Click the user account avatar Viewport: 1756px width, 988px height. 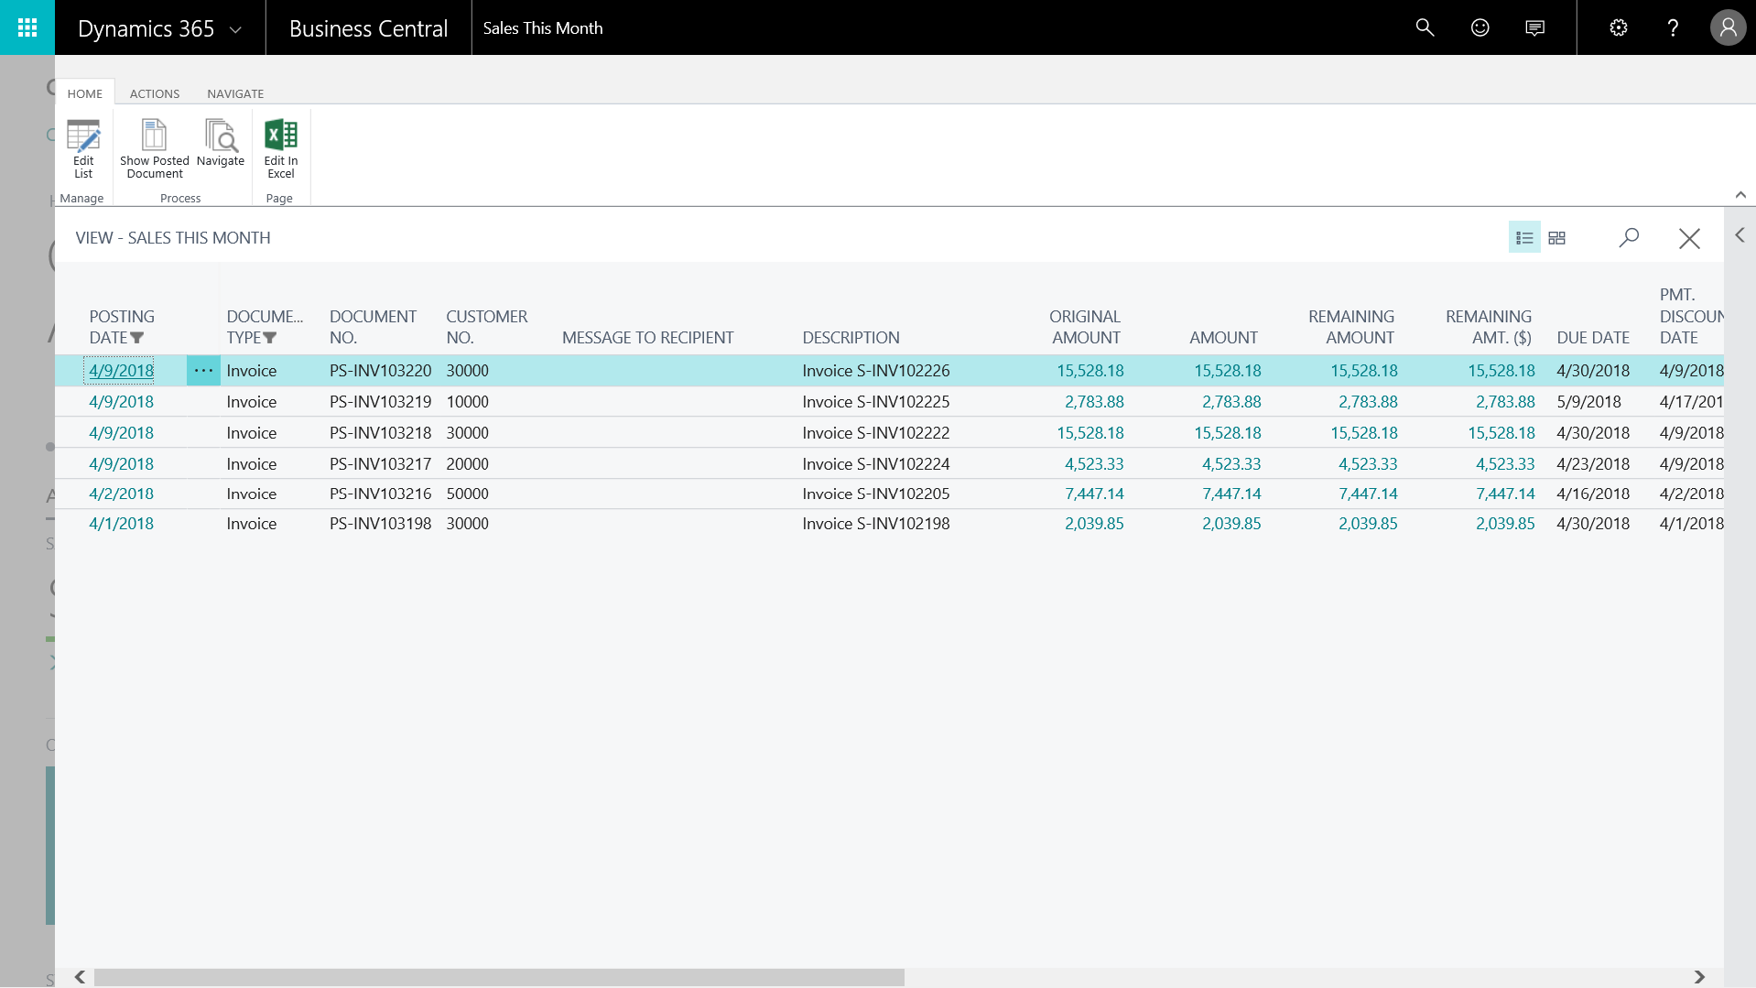(x=1728, y=27)
